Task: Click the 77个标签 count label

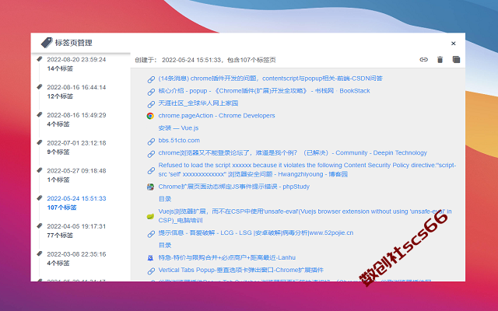Action: 60,236
